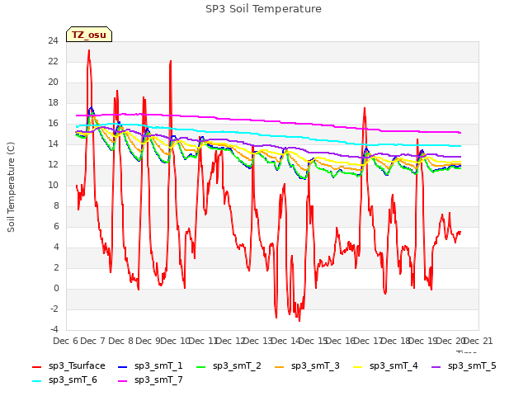Click the green sp3_smT_2 legend swatch

pyautogui.click(x=201, y=366)
